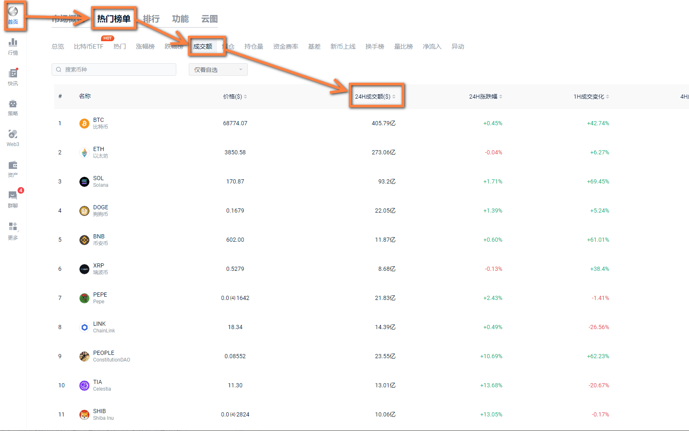Viewport: 689px width, 431px height.
Task: Click ETH 24H volume 273.06亿
Action: (x=383, y=153)
